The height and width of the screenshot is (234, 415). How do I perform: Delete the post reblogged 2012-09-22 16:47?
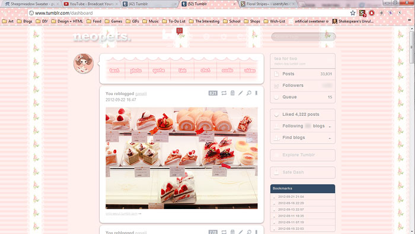[232, 93]
